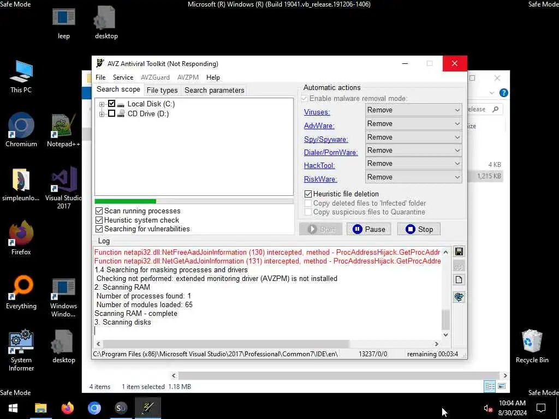Open the taskbar clock showing 10:04 AM
The image size is (559, 419).
click(x=512, y=408)
